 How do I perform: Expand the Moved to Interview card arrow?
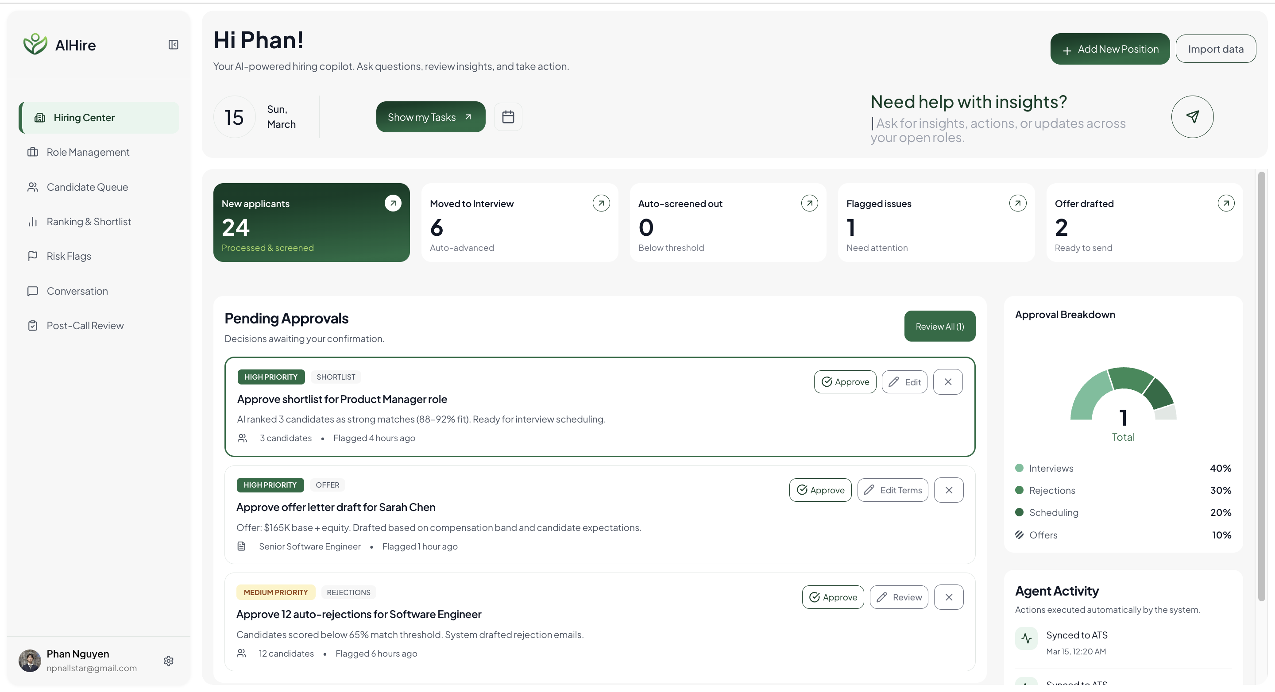pyautogui.click(x=601, y=203)
